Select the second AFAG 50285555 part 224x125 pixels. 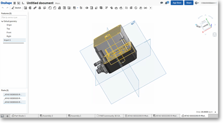pos(14,98)
